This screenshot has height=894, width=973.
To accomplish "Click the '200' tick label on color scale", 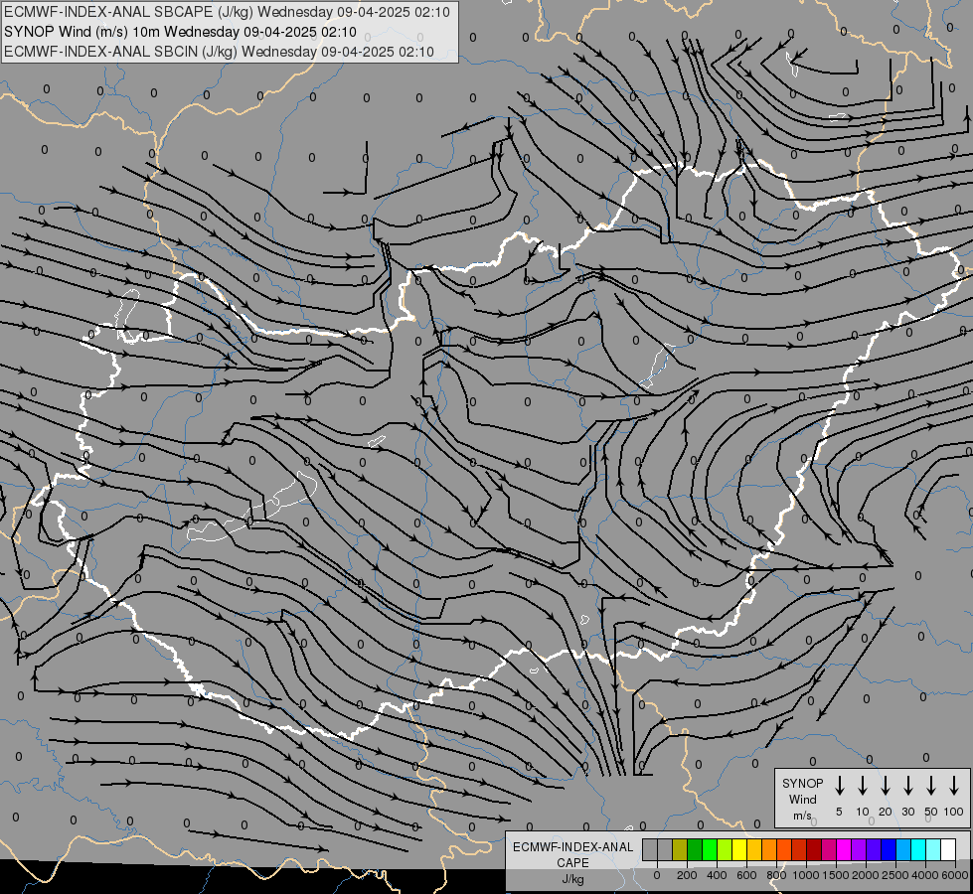I will 687,875.
